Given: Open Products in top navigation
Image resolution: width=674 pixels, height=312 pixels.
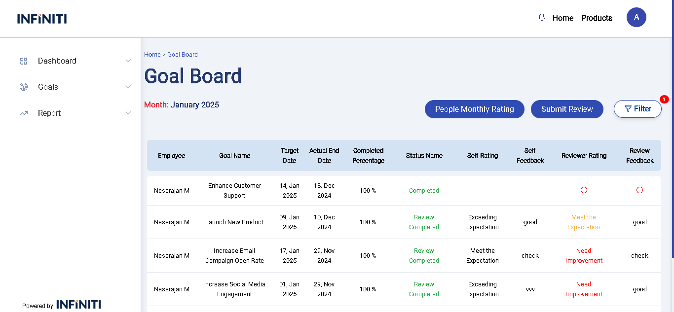Looking at the screenshot, I should (x=597, y=18).
